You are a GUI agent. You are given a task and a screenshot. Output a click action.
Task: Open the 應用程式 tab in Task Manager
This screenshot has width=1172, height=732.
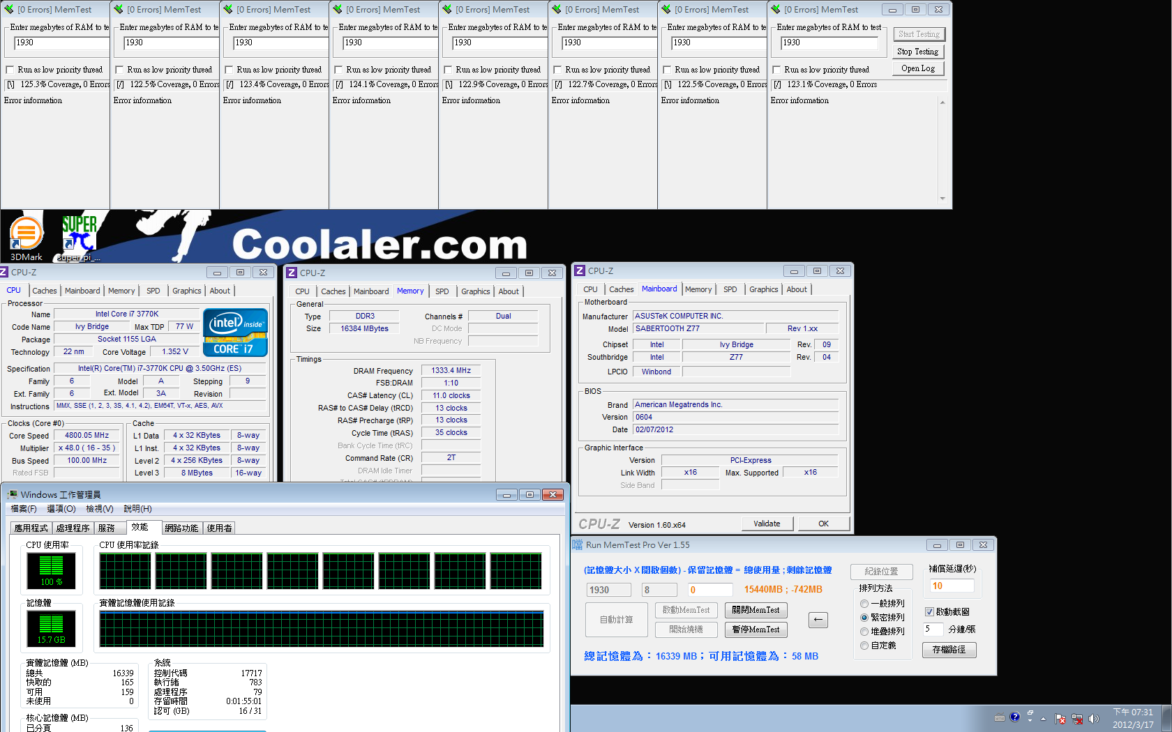point(31,528)
